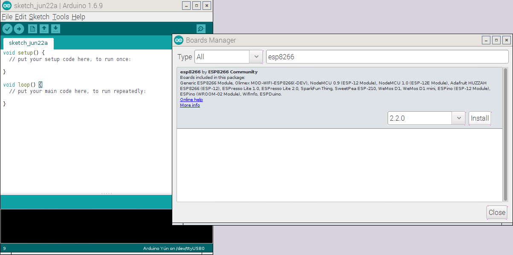This screenshot has height=255, width=513.
Task: Open the Sketch menu
Action: tap(39, 17)
